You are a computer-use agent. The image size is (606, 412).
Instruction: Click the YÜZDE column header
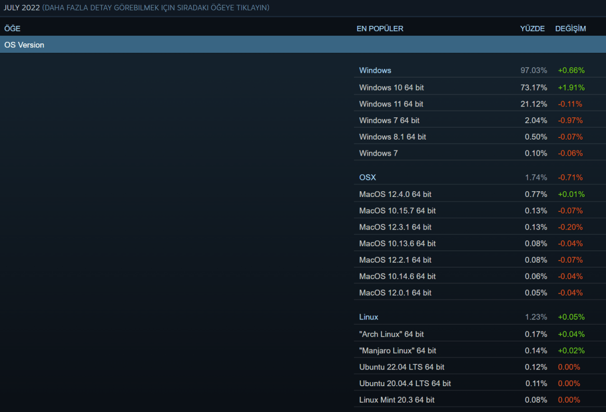pos(532,28)
